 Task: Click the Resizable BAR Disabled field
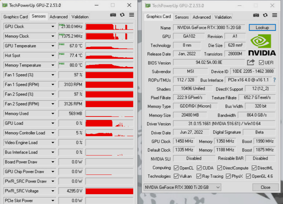click(x=260, y=158)
